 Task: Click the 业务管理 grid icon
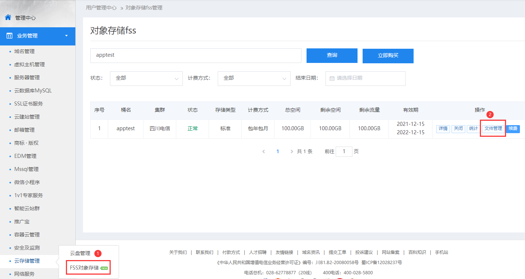[9, 36]
